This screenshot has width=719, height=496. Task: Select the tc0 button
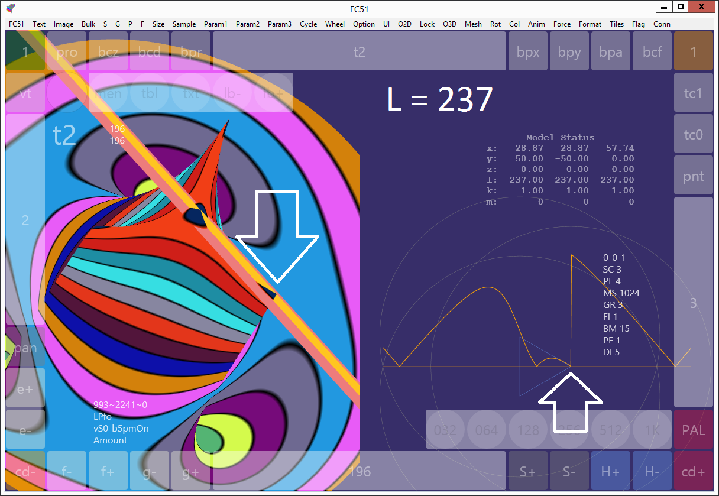click(694, 134)
